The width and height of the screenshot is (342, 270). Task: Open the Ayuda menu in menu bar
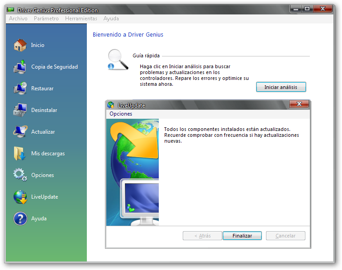coord(111,19)
